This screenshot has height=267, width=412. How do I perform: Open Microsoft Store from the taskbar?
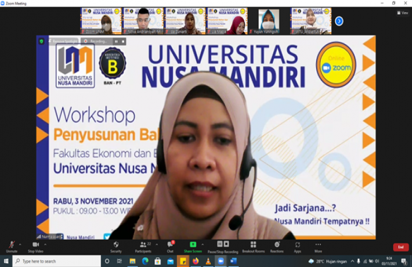(x=158, y=261)
